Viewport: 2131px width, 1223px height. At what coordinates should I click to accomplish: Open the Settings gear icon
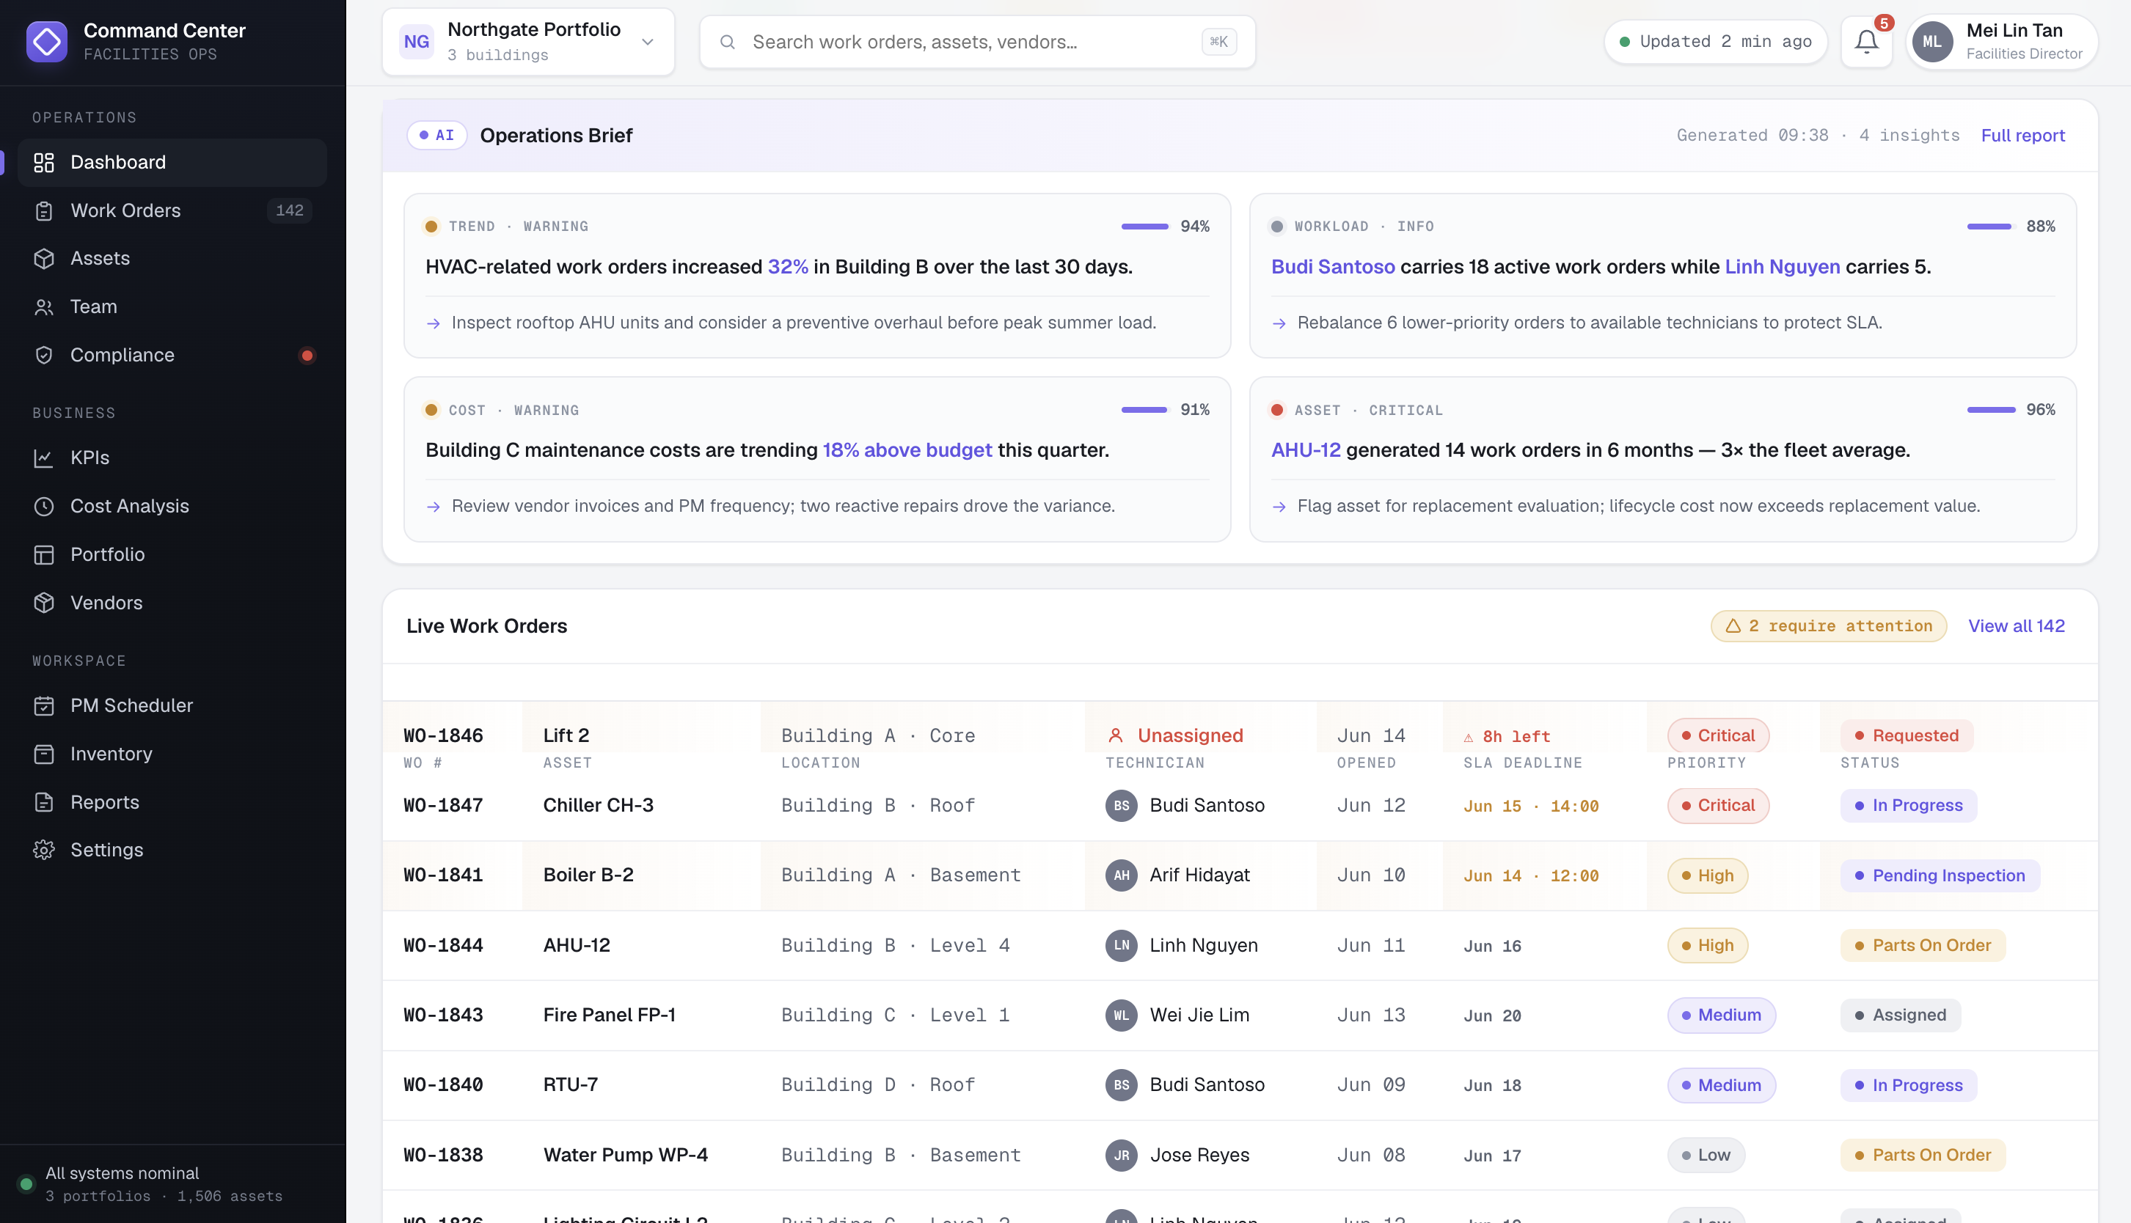pos(44,850)
